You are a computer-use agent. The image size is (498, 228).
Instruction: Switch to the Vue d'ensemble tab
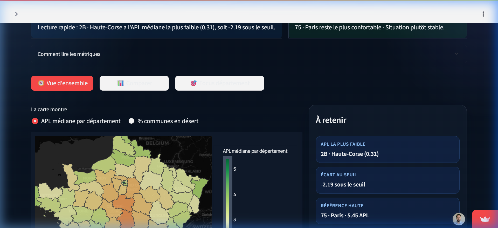(62, 83)
